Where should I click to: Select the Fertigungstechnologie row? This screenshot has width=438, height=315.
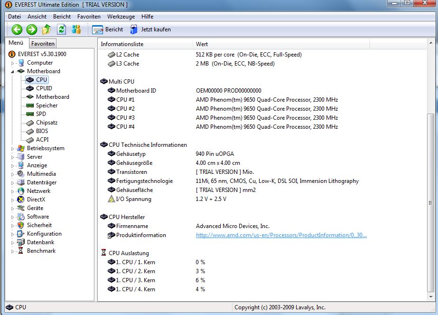262,181
